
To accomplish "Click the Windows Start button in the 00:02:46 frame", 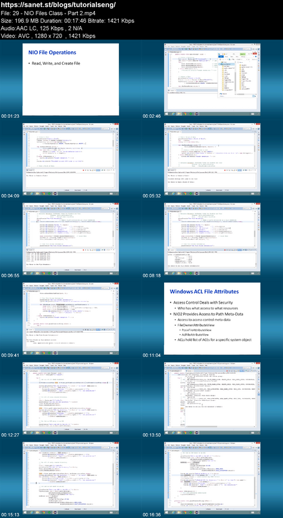I will coord(165,113).
